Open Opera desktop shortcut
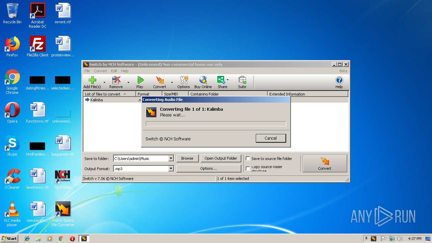The width and height of the screenshot is (432, 243). coord(12,113)
